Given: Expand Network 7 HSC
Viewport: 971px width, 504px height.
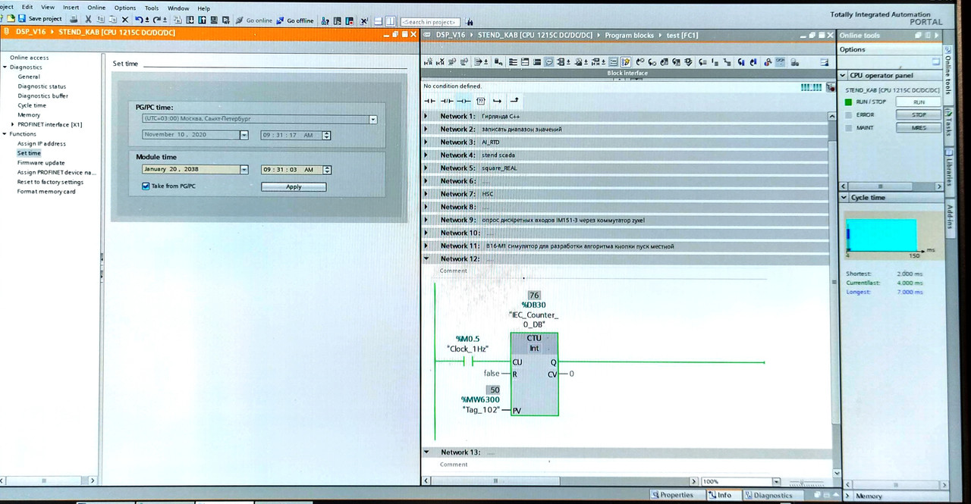Looking at the screenshot, I should tap(426, 194).
